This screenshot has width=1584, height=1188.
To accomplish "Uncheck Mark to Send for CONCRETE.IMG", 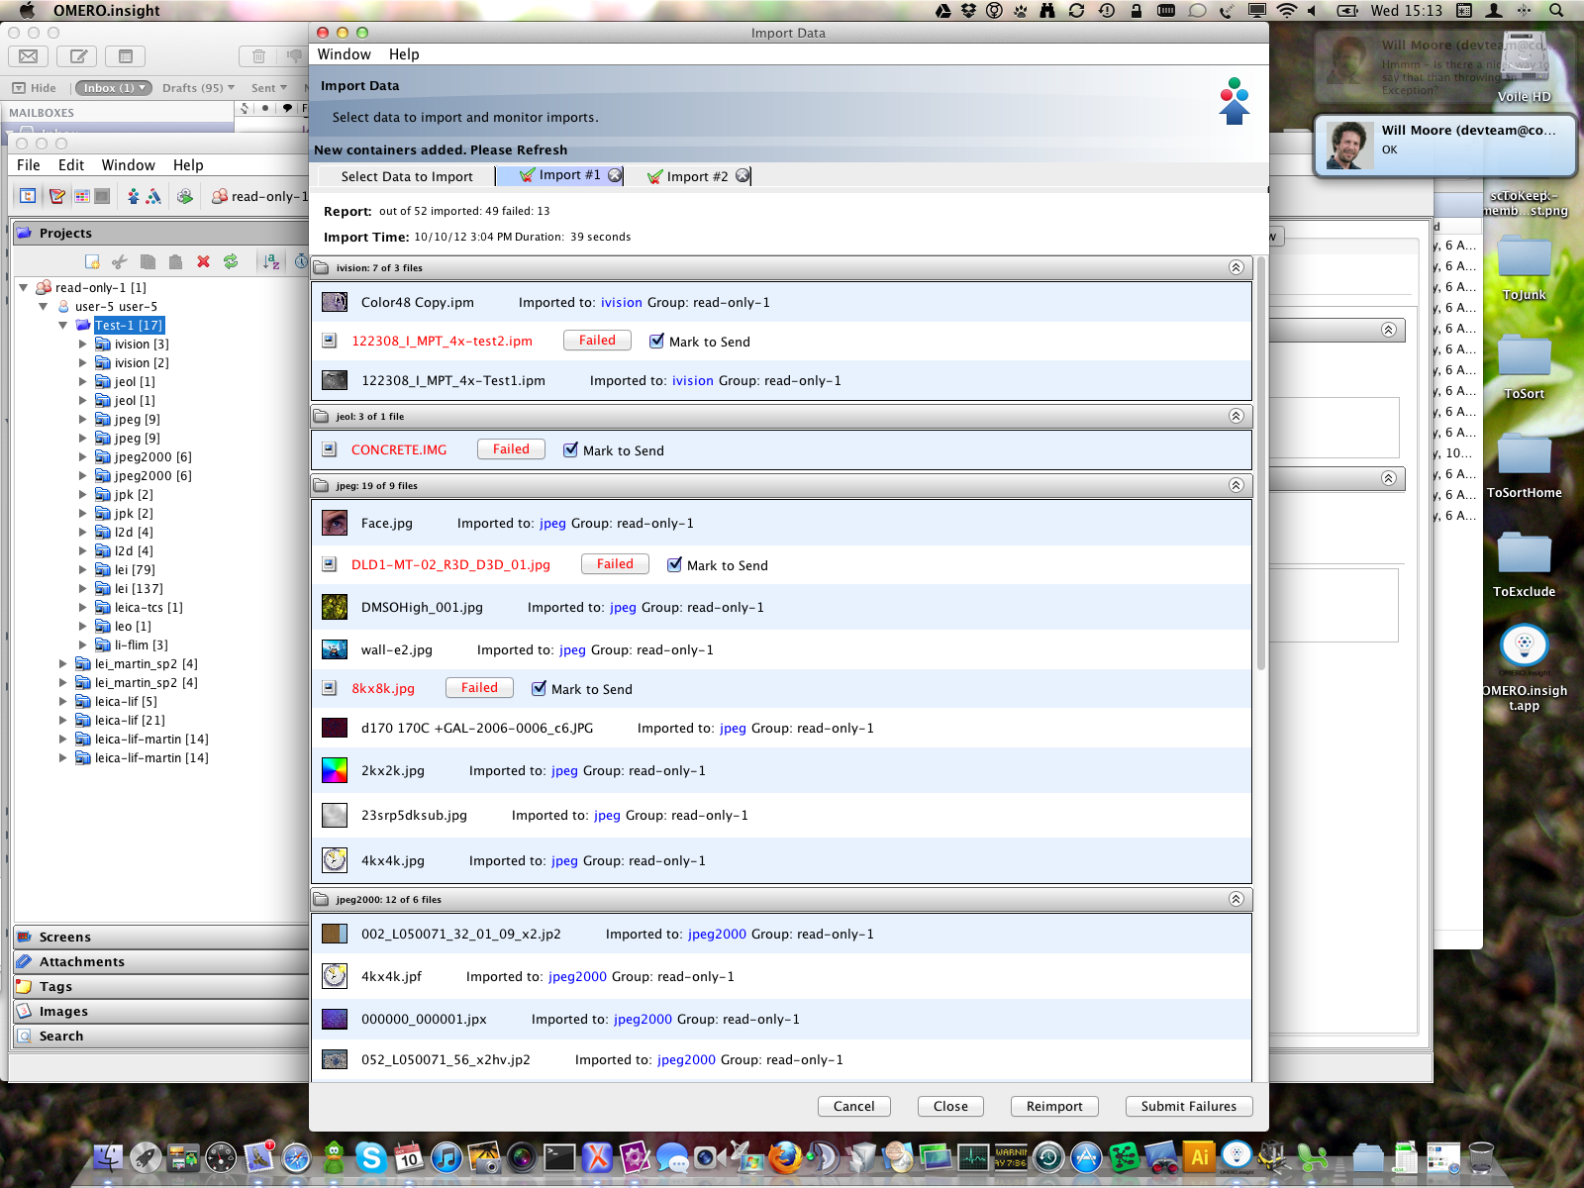I will click(570, 449).
